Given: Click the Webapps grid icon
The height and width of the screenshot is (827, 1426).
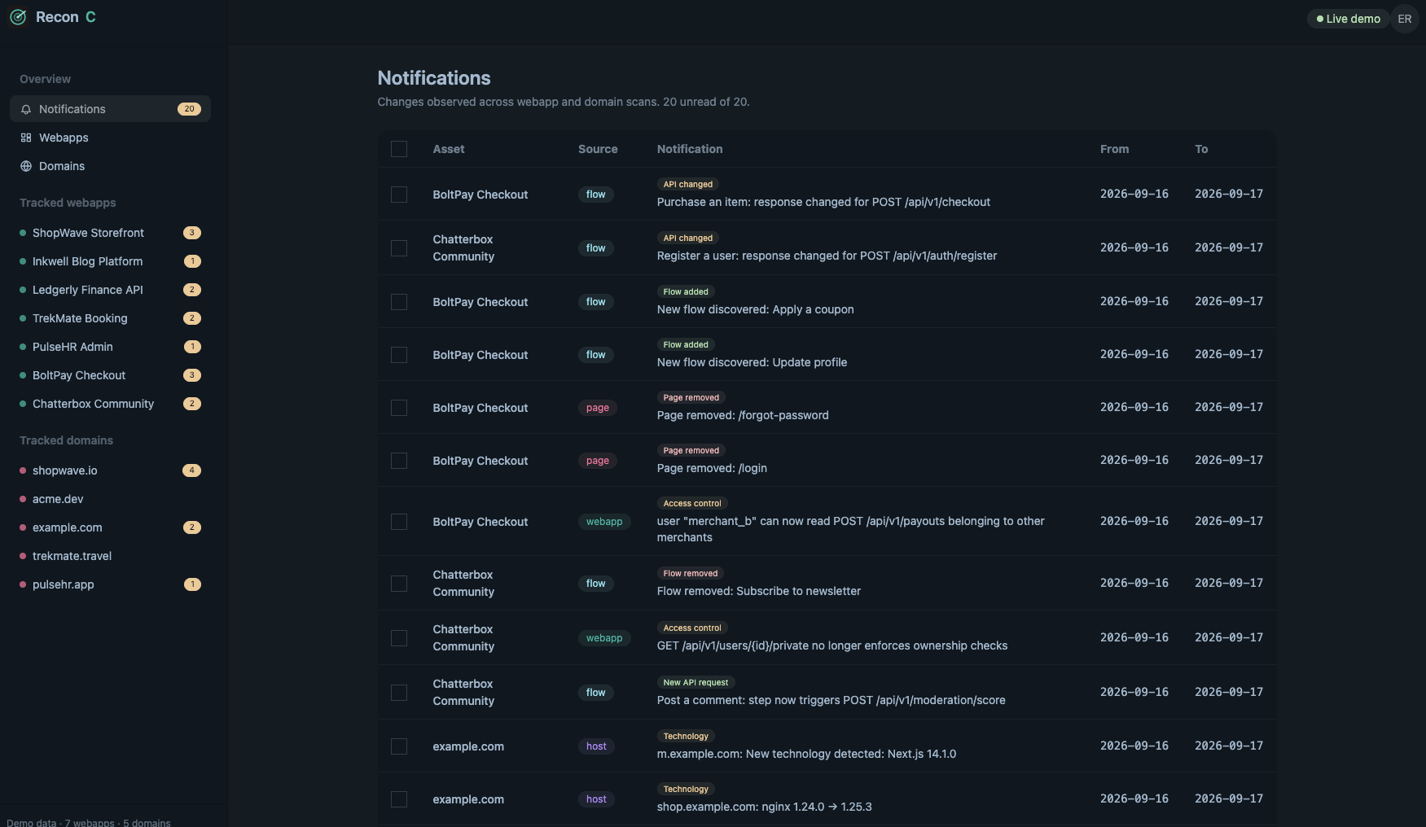Looking at the screenshot, I should pyautogui.click(x=26, y=138).
